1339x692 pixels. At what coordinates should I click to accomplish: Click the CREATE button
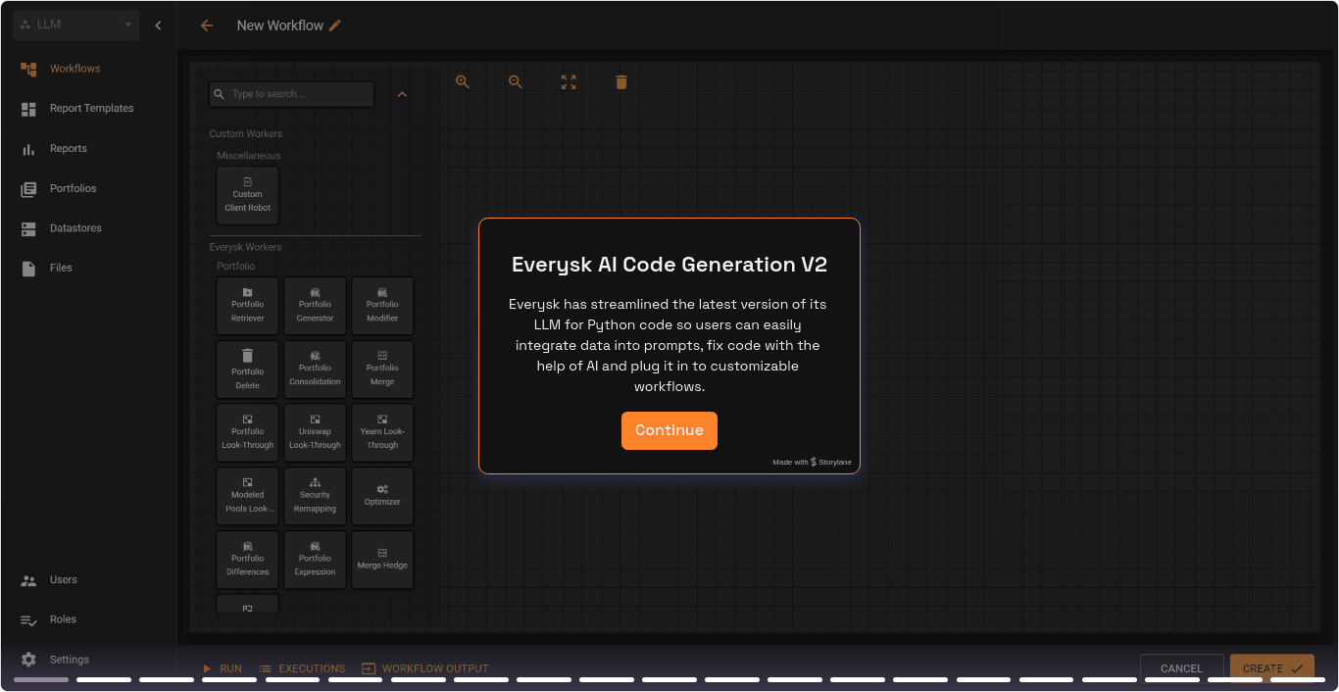(1271, 668)
